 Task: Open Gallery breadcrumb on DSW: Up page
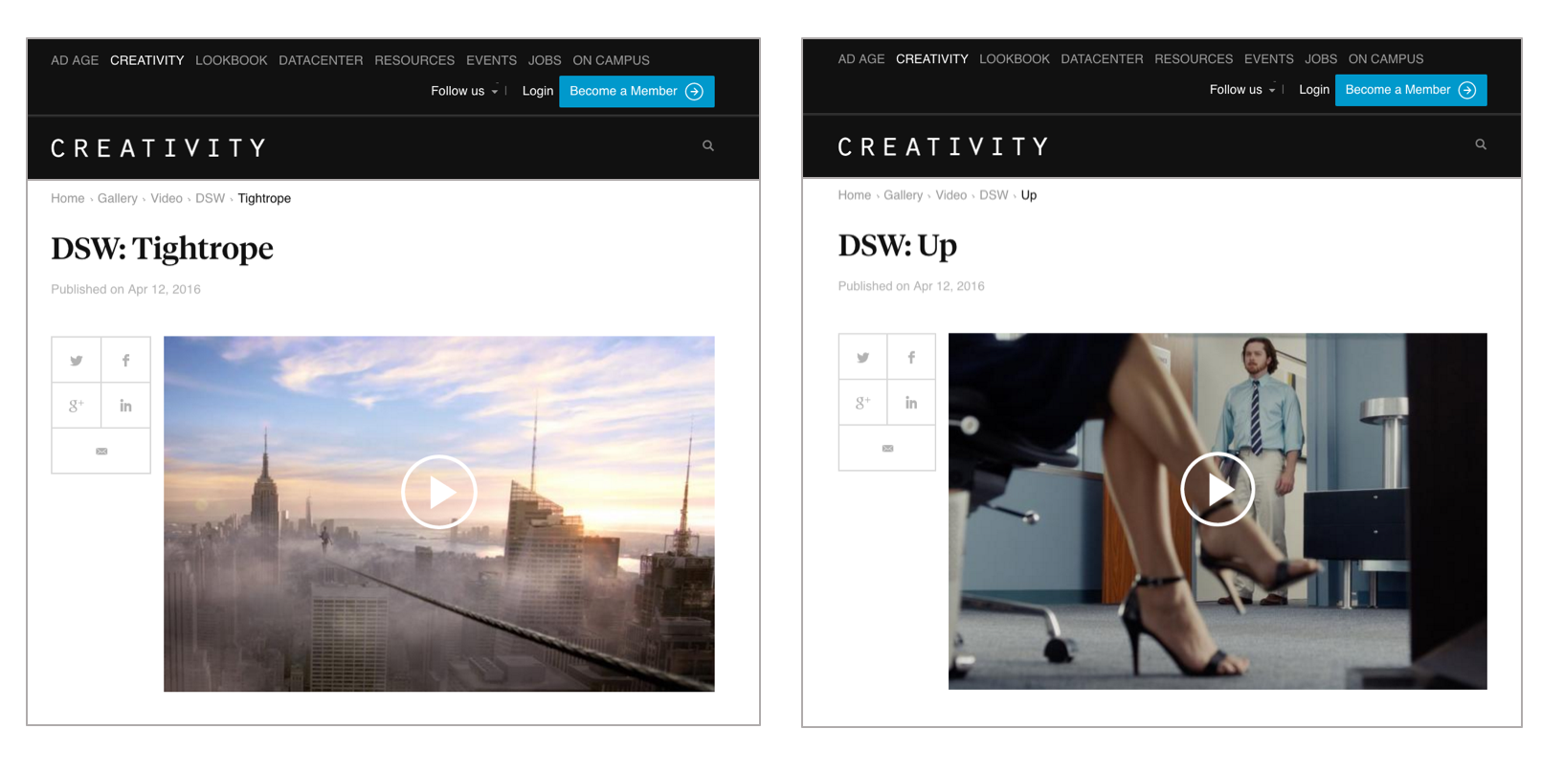click(x=904, y=195)
